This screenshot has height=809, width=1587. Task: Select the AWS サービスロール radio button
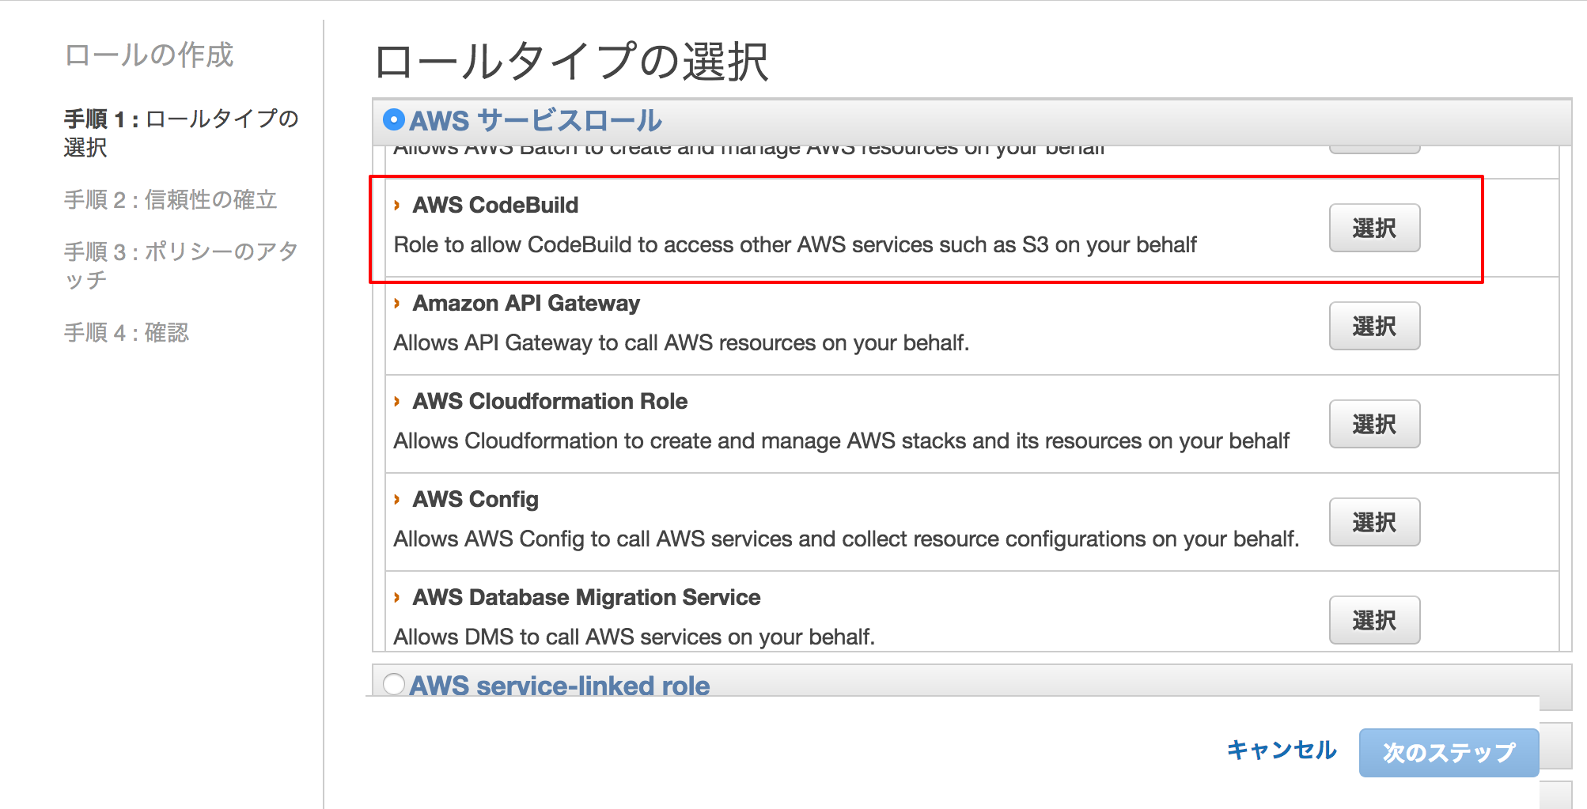(x=392, y=120)
